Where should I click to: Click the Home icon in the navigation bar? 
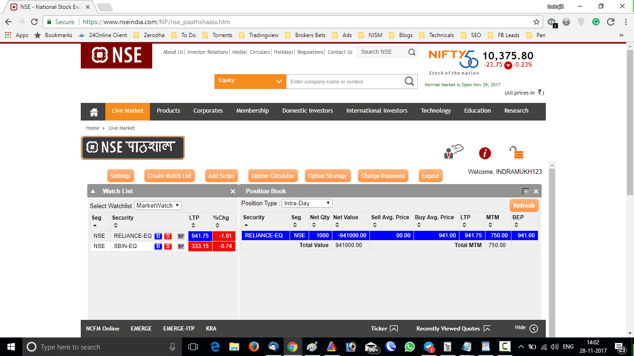point(94,111)
